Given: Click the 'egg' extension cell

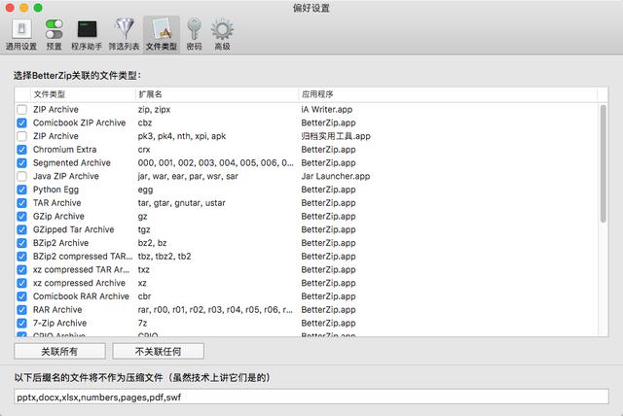Looking at the screenshot, I should [145, 190].
